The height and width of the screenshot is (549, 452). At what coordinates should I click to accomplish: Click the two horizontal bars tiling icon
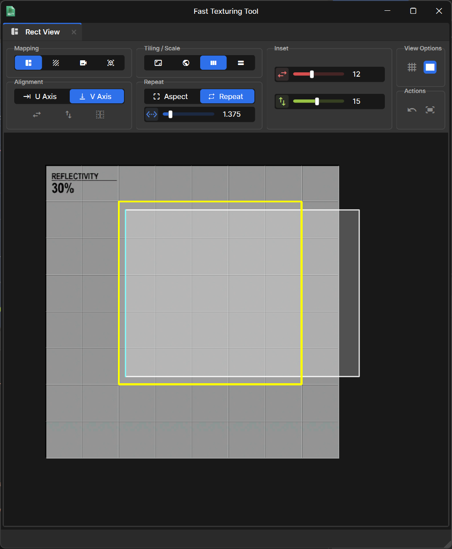[241, 63]
